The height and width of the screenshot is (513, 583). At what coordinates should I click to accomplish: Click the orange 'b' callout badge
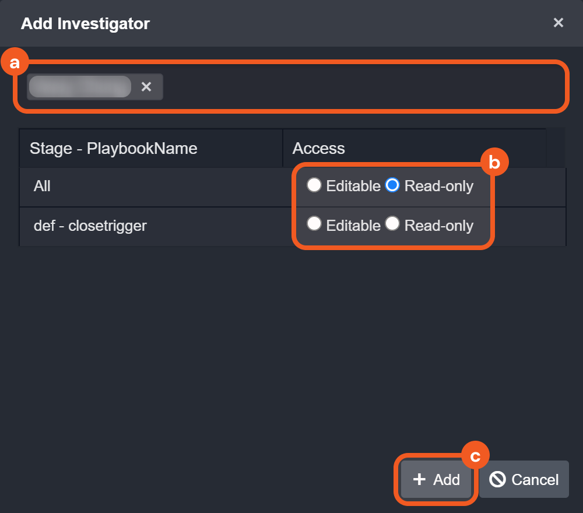pyautogui.click(x=494, y=163)
